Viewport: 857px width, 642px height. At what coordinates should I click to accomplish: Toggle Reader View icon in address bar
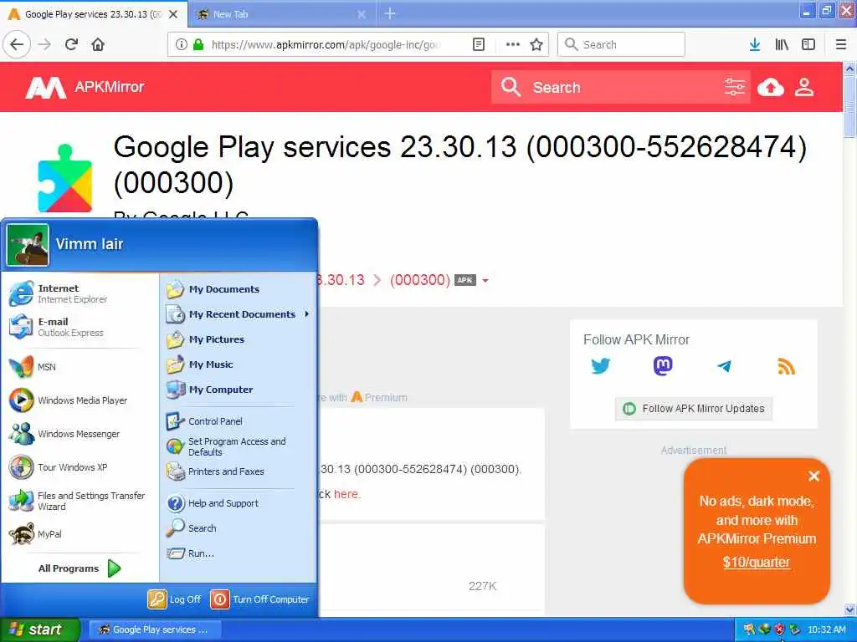(x=478, y=45)
